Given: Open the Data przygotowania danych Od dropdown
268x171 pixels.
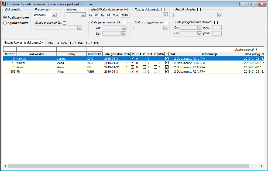Looking at the screenshot, I should (x=200, y=28).
